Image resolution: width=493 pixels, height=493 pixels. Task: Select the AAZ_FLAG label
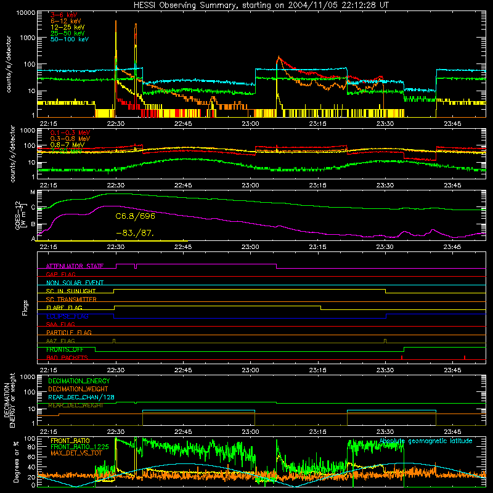(x=60, y=341)
